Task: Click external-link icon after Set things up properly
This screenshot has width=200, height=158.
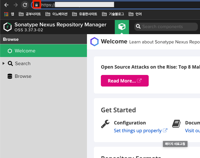Action: pyautogui.click(x=165, y=131)
